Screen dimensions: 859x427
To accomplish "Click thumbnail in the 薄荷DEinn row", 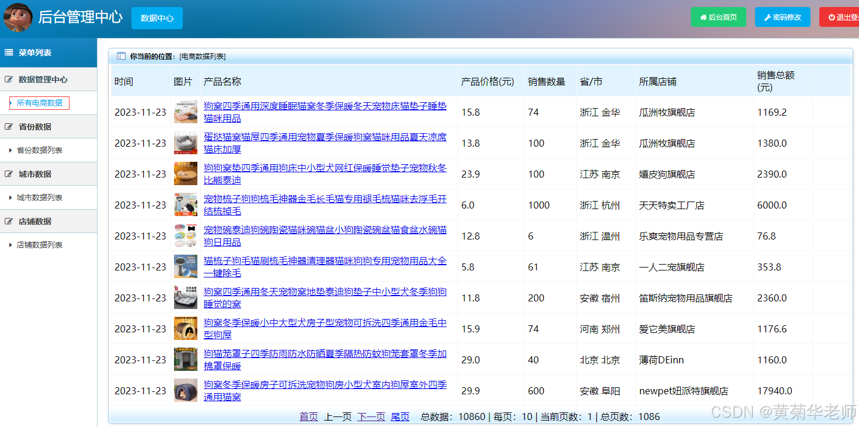I will pos(186,360).
